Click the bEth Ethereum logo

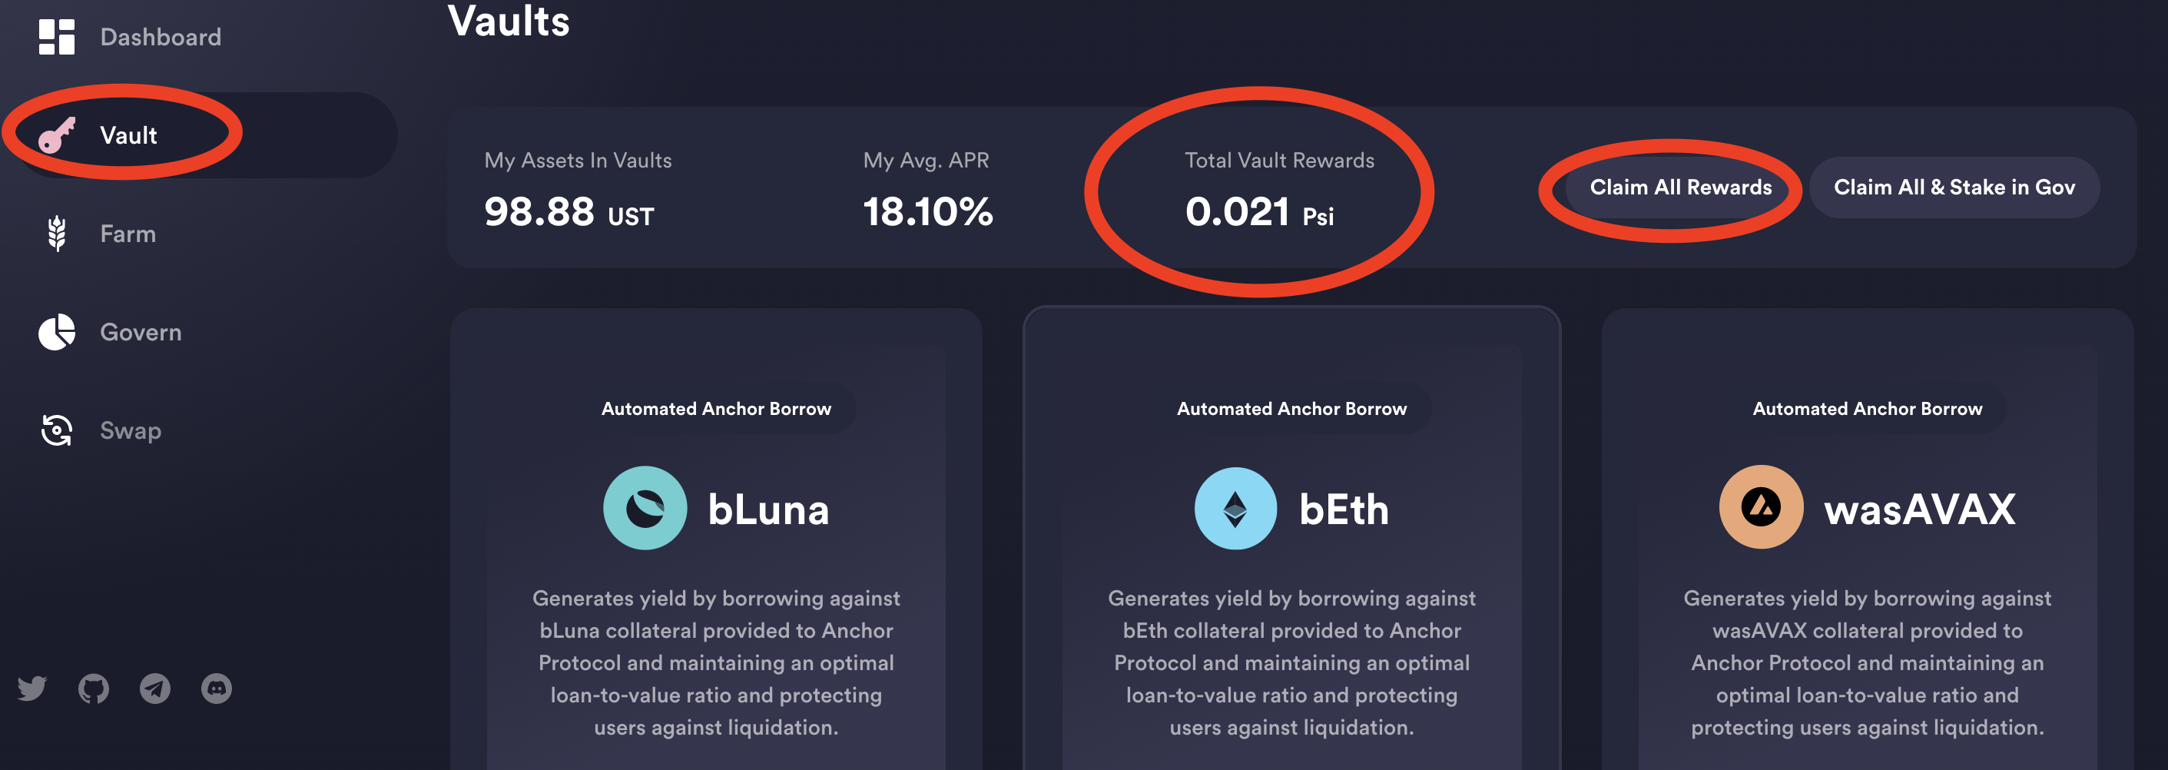tap(1235, 508)
